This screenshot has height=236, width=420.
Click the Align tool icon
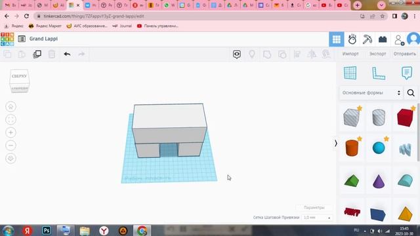[x=297, y=54]
